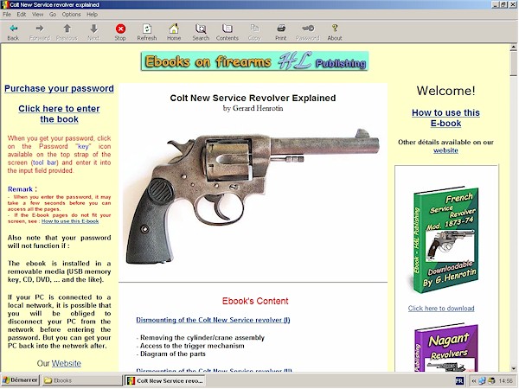
Task: Click the Back arrow toolbar icon
Action: [13, 29]
